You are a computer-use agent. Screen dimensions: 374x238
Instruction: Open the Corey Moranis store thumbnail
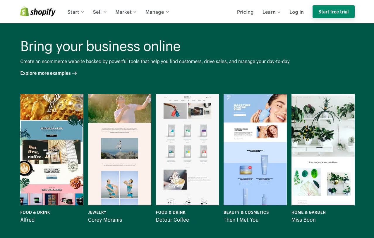tap(120, 150)
